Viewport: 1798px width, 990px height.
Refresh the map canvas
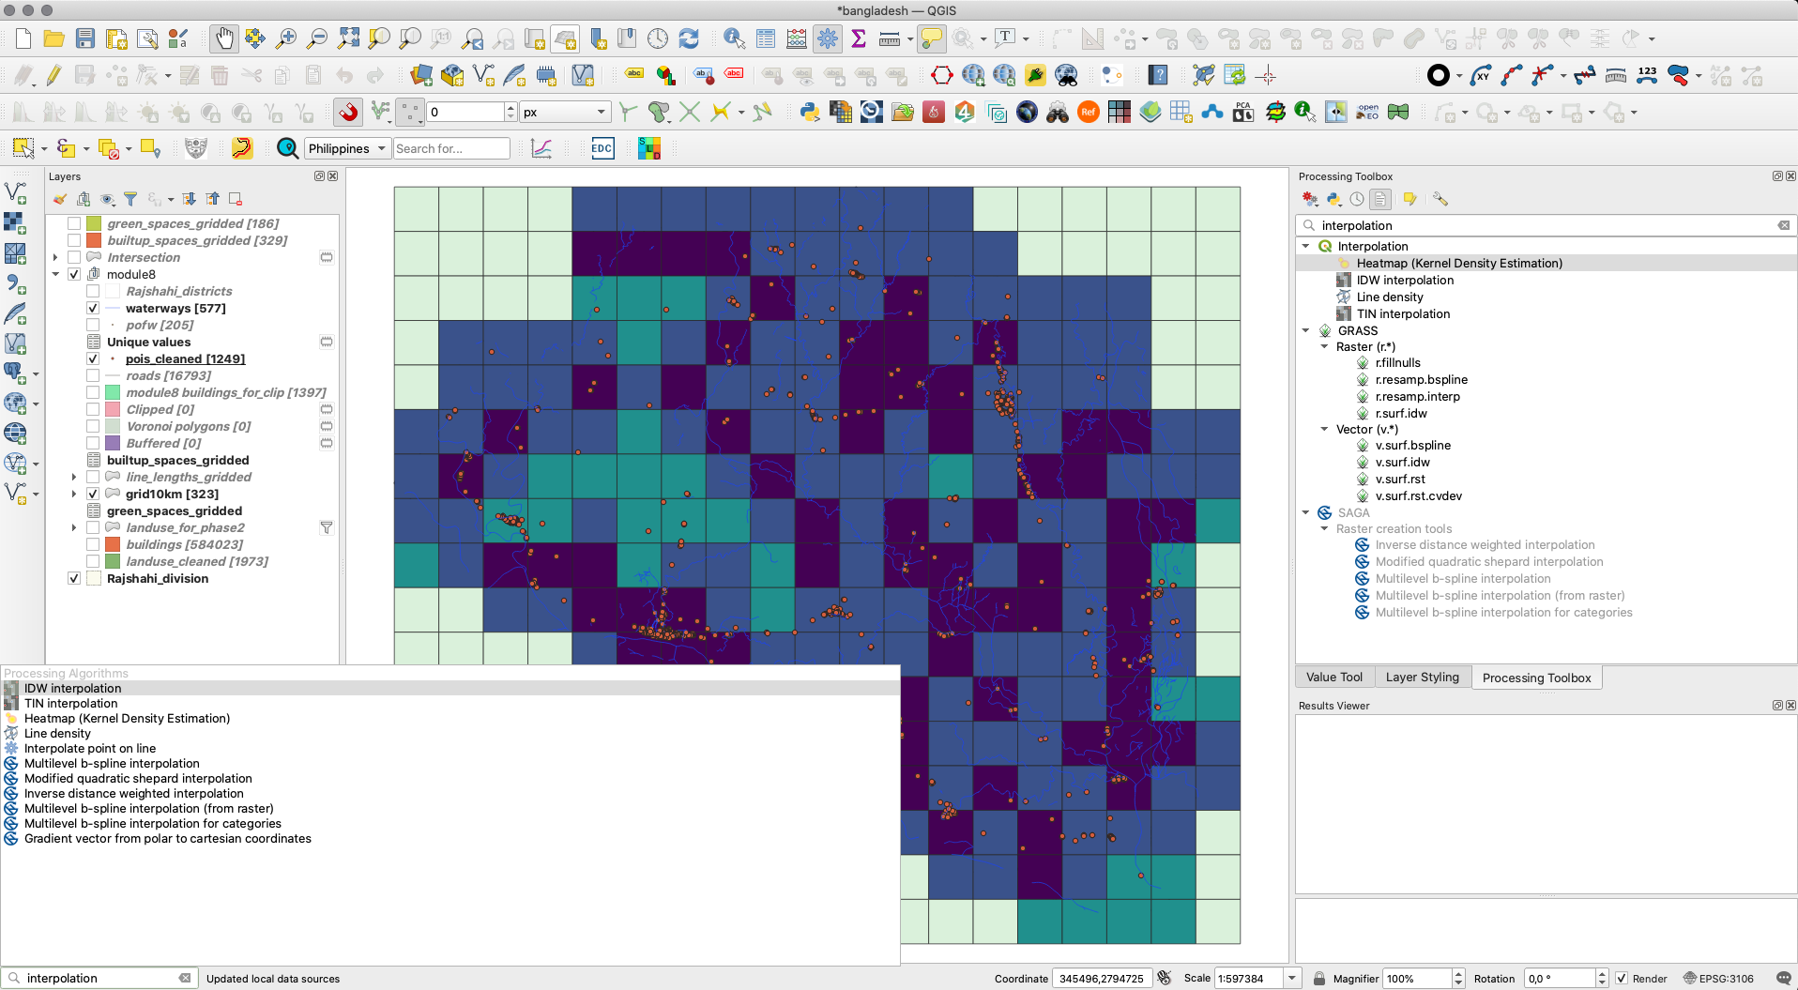[689, 38]
